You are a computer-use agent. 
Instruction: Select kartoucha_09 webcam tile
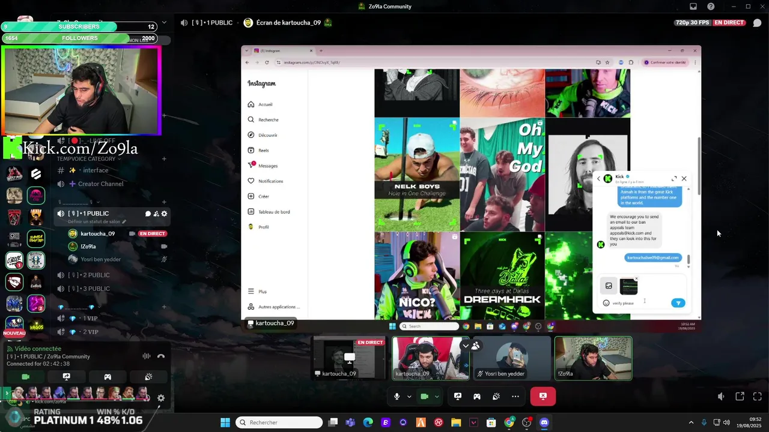coord(431,358)
